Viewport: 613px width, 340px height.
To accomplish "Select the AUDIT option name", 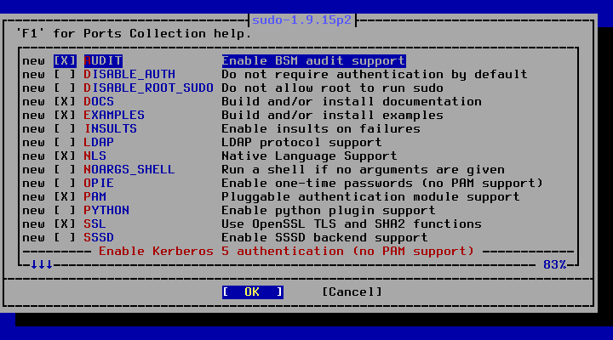I will [x=103, y=61].
